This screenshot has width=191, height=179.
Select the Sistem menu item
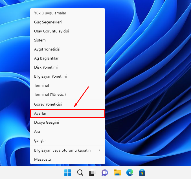(40, 40)
